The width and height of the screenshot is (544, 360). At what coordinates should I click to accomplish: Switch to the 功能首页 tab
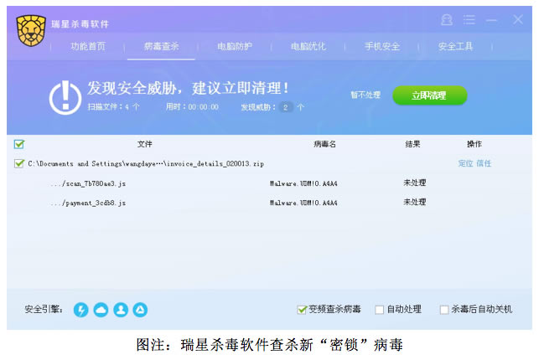[x=88, y=46]
